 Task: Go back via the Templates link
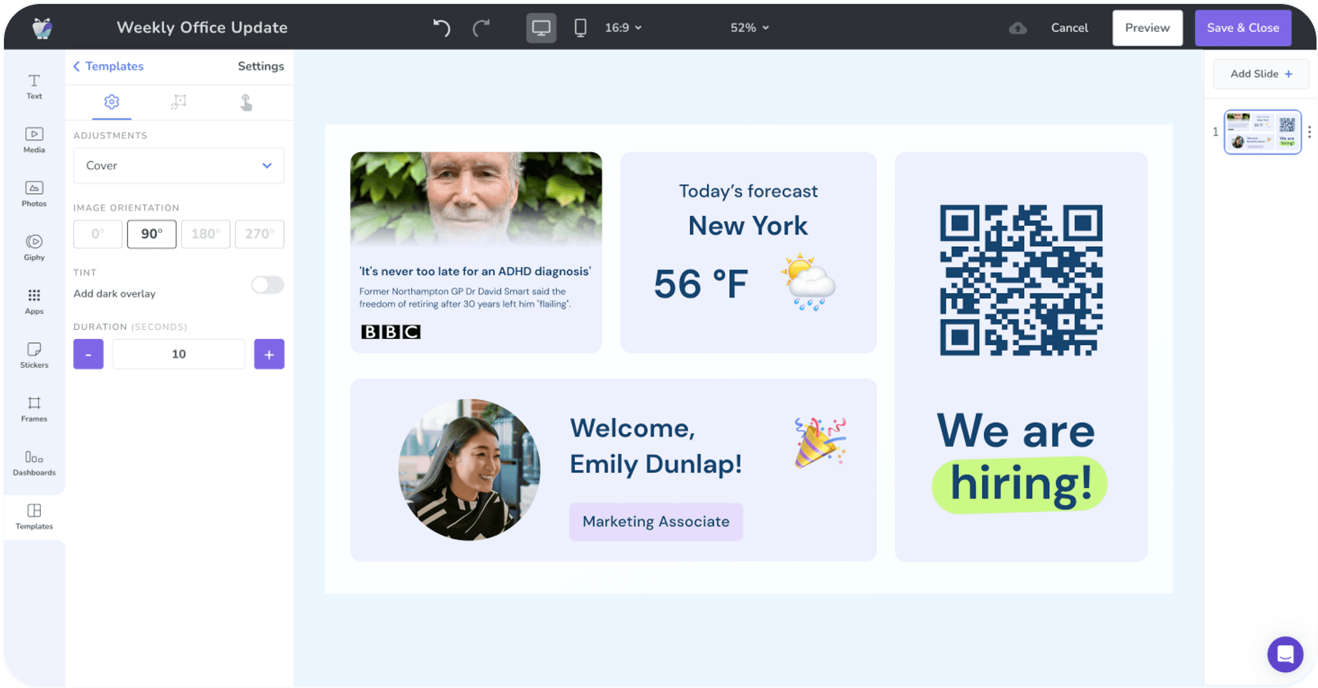107,66
